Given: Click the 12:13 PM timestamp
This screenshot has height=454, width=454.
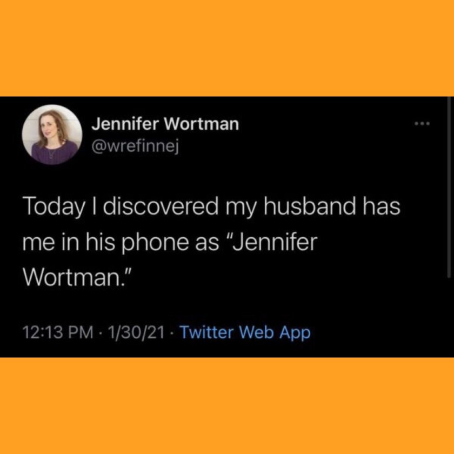Looking at the screenshot, I should tap(58, 332).
